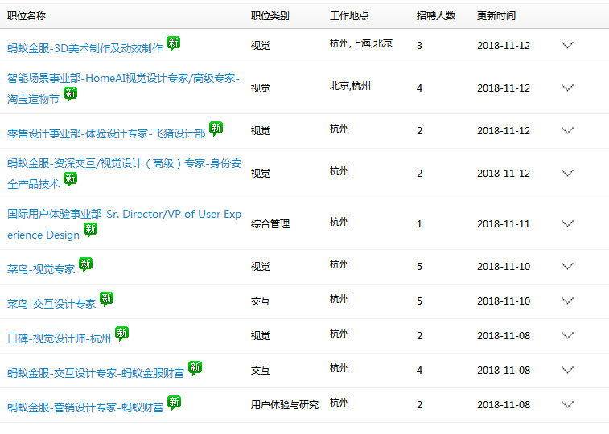
Task: Click the 综合管理 category cell
Action: (270, 224)
